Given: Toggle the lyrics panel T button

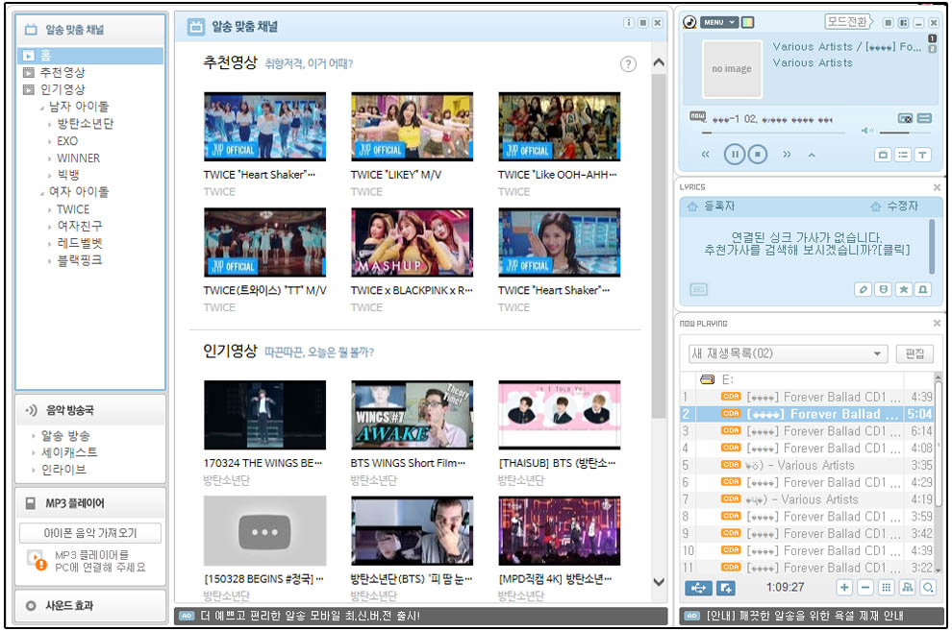Looking at the screenshot, I should (x=922, y=155).
